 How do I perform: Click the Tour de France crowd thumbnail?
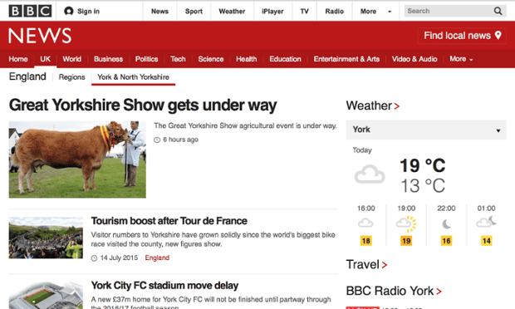(46, 238)
